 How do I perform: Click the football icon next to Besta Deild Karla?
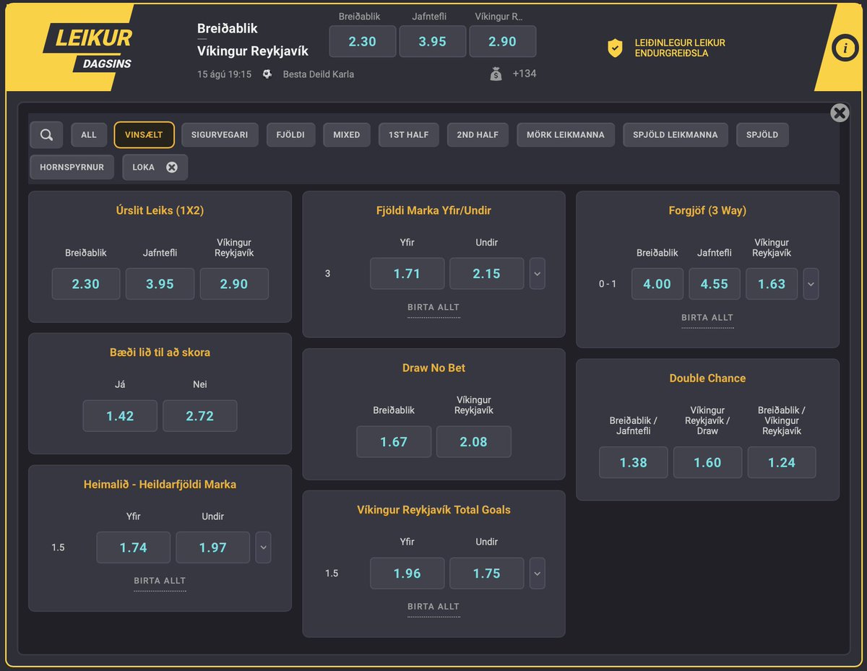pyautogui.click(x=267, y=74)
